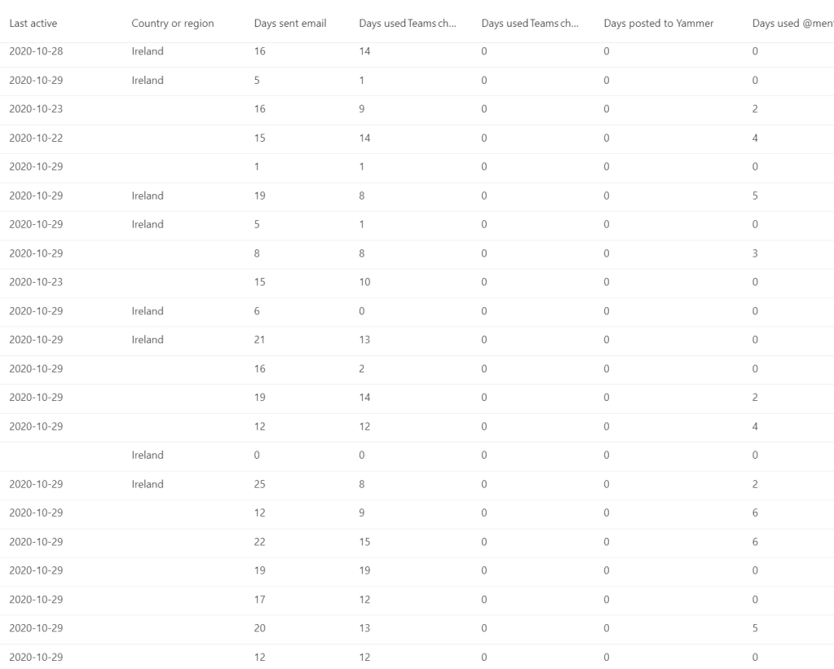834x669 pixels.
Task: Click the value 20 under Days sent email
Action: 260,628
